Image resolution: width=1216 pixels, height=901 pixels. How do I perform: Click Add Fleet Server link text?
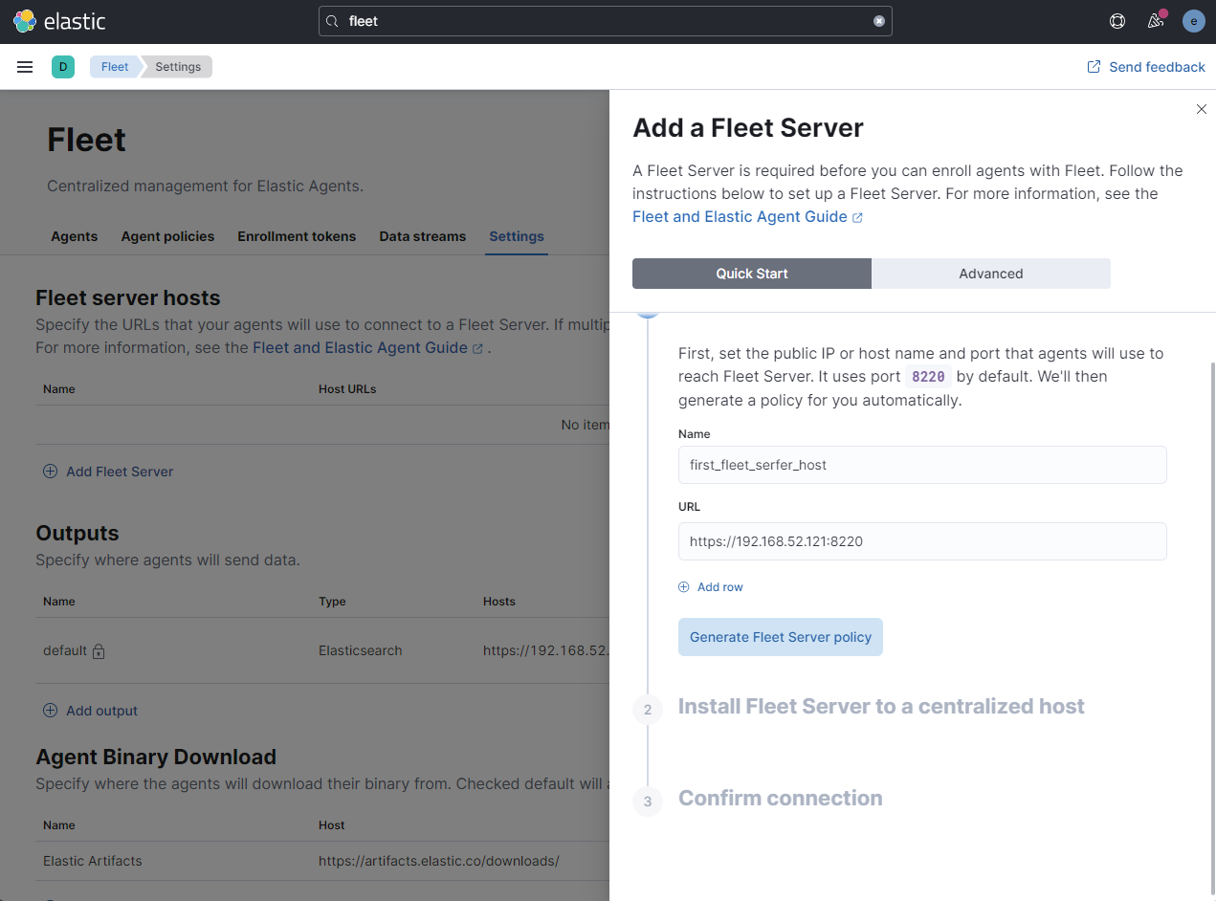(120, 472)
